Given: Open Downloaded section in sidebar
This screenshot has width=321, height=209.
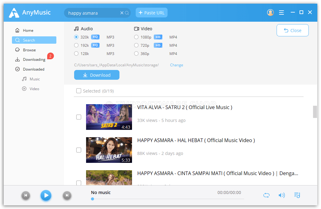Looking at the screenshot, I should (34, 69).
